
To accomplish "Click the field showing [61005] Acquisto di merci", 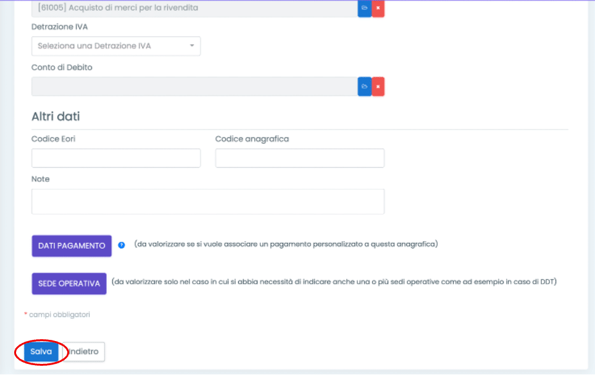I will (194, 8).
